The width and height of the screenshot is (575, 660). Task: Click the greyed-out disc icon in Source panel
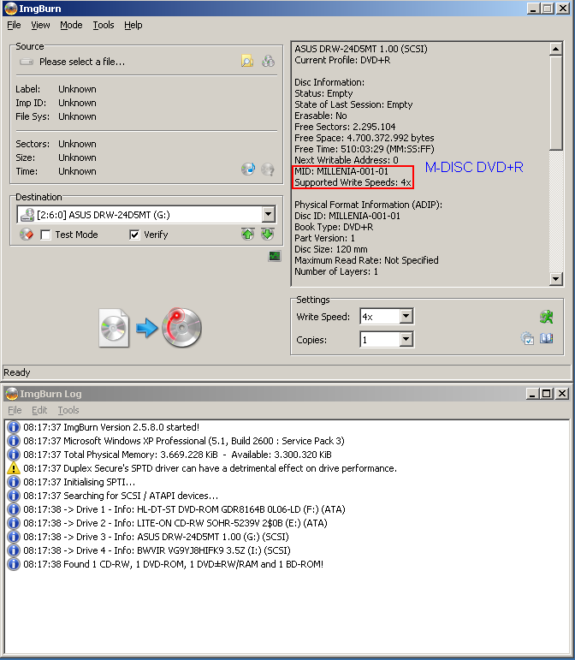point(268,169)
